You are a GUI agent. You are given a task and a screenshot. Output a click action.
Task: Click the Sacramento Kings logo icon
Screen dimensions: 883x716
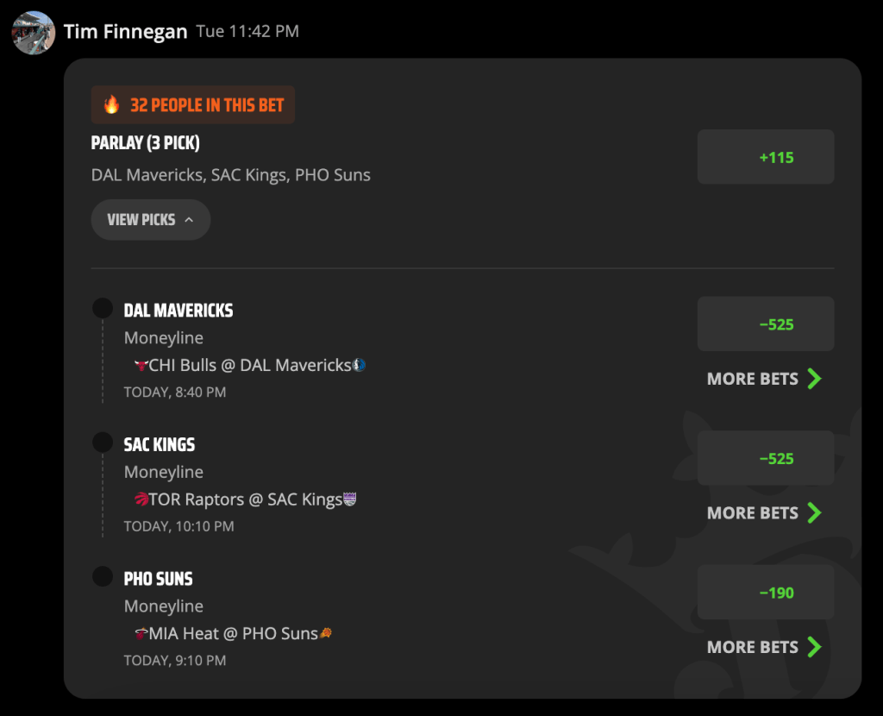[350, 499]
